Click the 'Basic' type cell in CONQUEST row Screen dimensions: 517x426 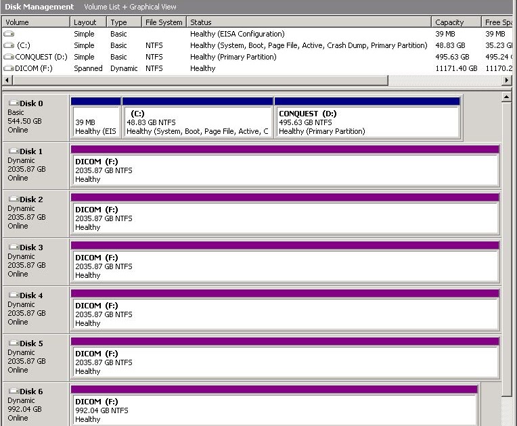point(118,57)
